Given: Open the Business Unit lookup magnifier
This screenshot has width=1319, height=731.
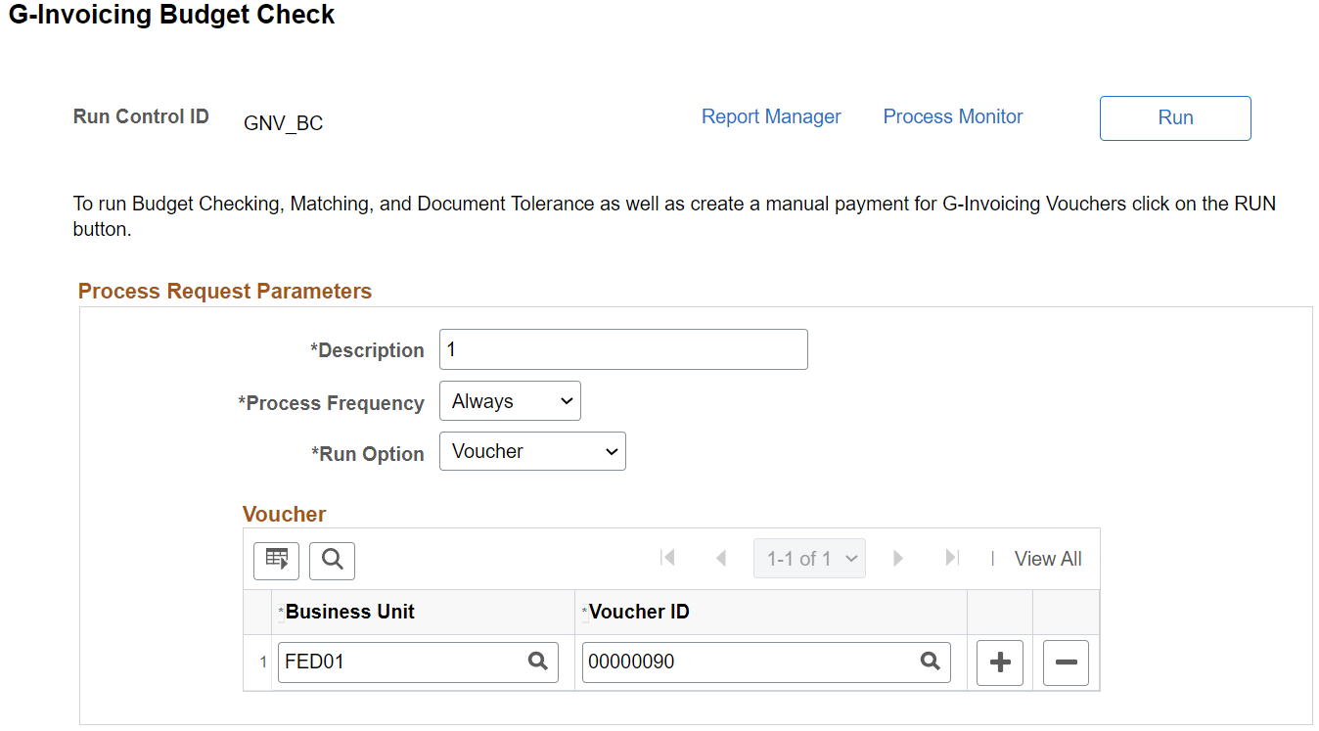Looking at the screenshot, I should point(538,662).
